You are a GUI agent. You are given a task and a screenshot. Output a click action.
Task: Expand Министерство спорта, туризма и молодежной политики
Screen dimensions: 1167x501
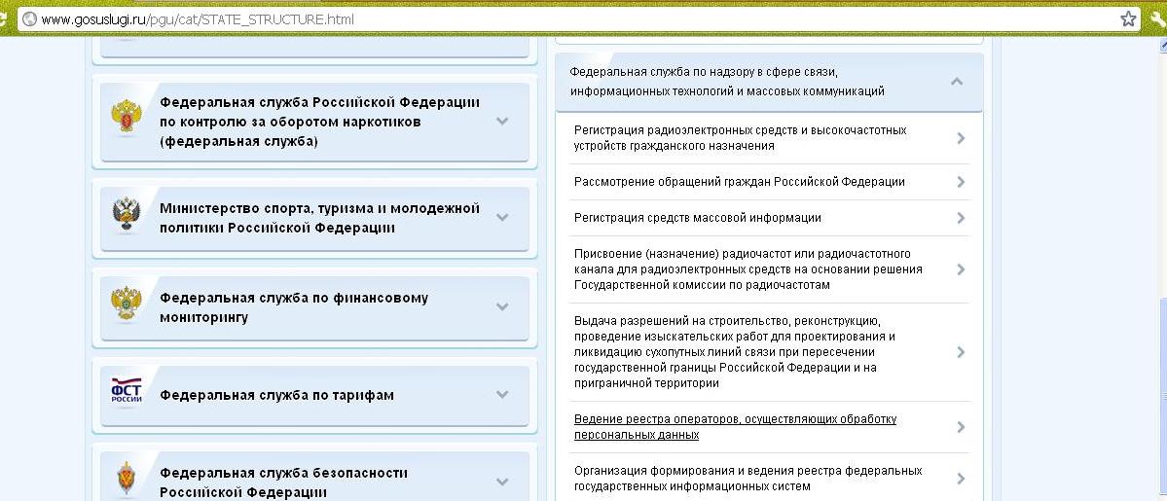pos(502,217)
